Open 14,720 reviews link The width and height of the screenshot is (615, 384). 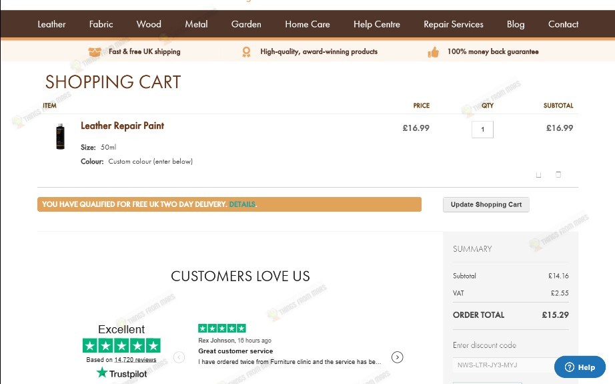click(135, 360)
